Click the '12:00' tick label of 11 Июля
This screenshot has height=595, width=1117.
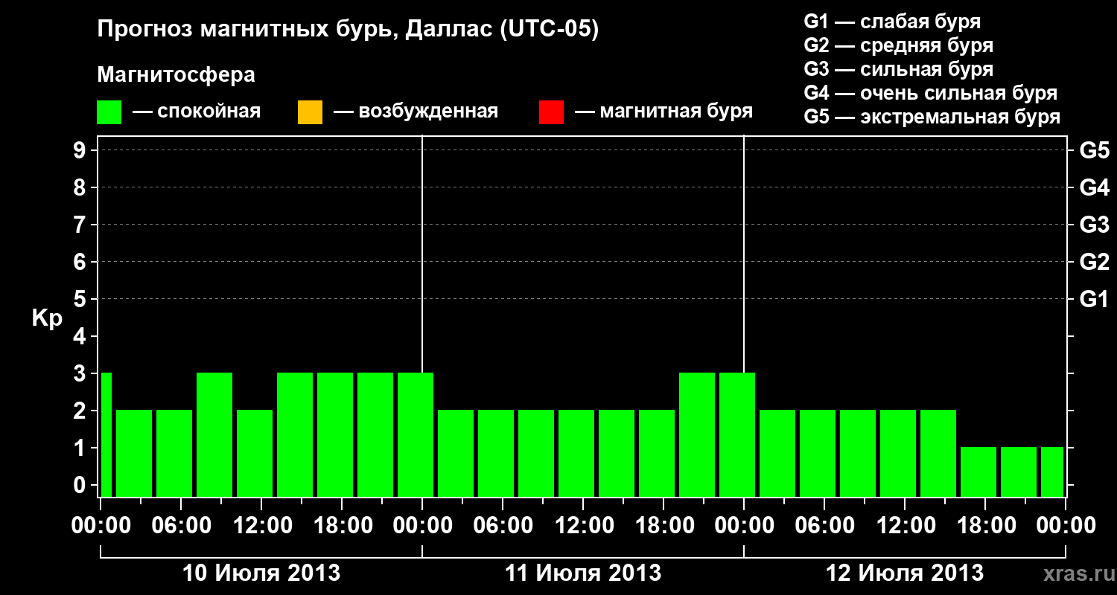coord(583,526)
